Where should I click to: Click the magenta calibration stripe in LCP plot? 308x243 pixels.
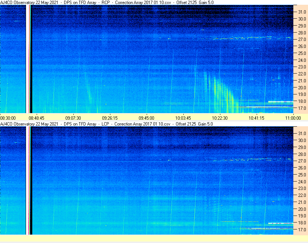pos(29,180)
